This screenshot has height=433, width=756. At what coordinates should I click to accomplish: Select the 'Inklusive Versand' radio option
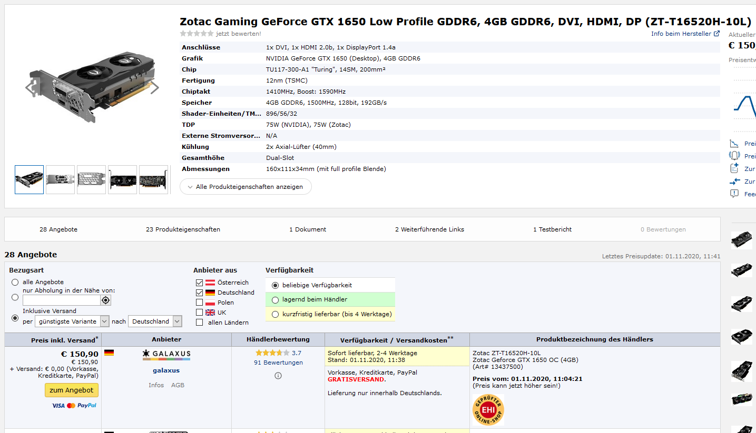15,318
